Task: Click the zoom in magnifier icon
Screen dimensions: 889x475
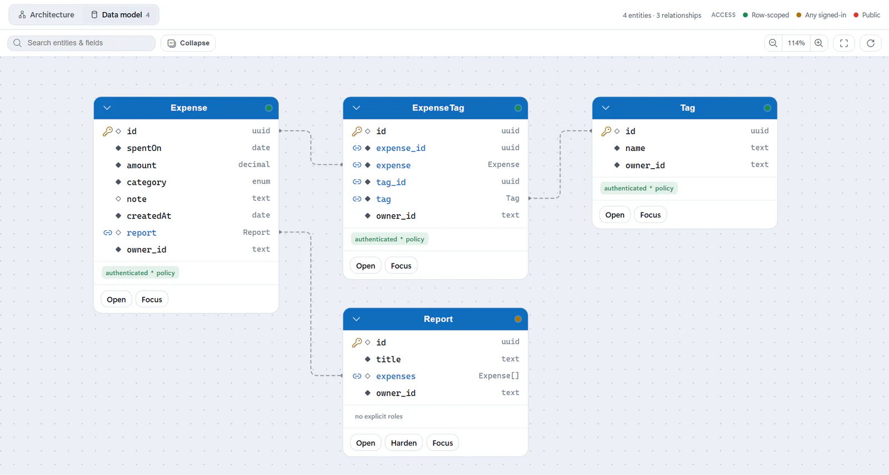Action: pyautogui.click(x=819, y=43)
